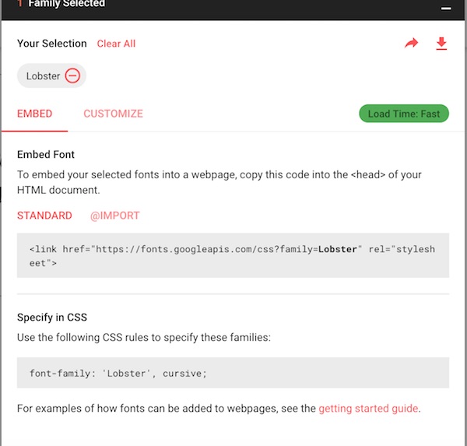Click the Family Selected header bar title
Screen dimensions: 467x446
click(x=67, y=4)
